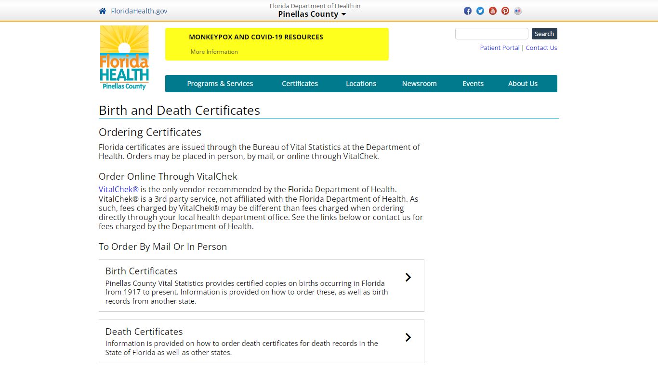Open the Programs & Services menu
Screen dimensions: 658x369
220,84
